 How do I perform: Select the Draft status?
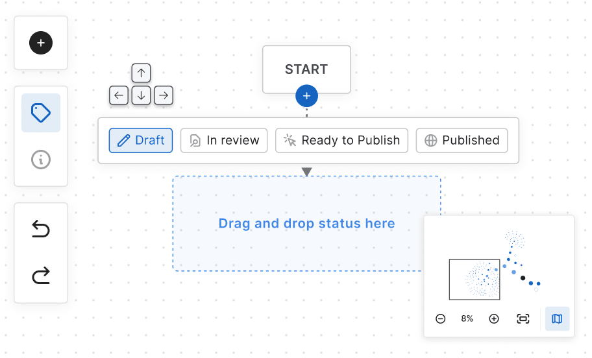pyautogui.click(x=141, y=140)
